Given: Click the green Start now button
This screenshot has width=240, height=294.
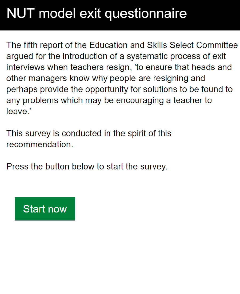Looking at the screenshot, I should click(45, 209).
